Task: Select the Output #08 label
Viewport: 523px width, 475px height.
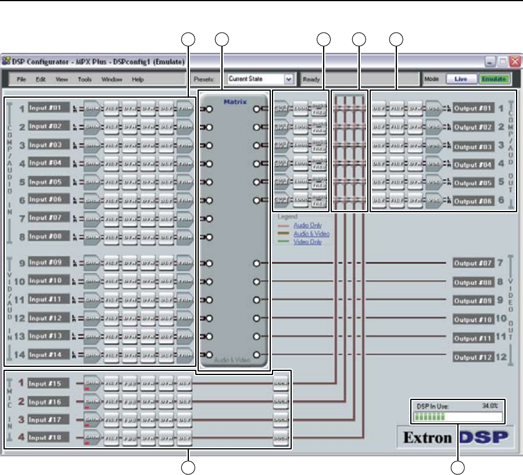Action: pos(473,283)
